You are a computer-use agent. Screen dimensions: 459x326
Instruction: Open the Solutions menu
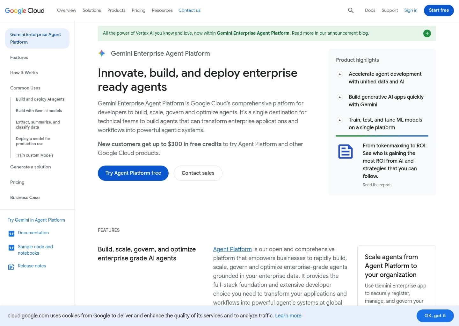[x=92, y=11]
